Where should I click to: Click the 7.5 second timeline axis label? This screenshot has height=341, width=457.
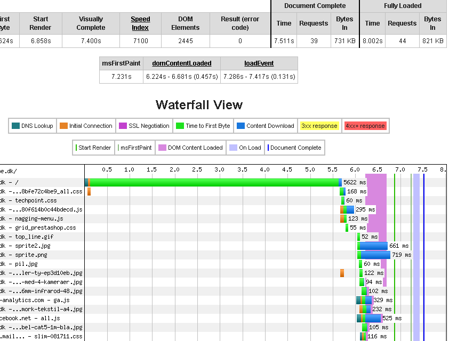coord(423,169)
